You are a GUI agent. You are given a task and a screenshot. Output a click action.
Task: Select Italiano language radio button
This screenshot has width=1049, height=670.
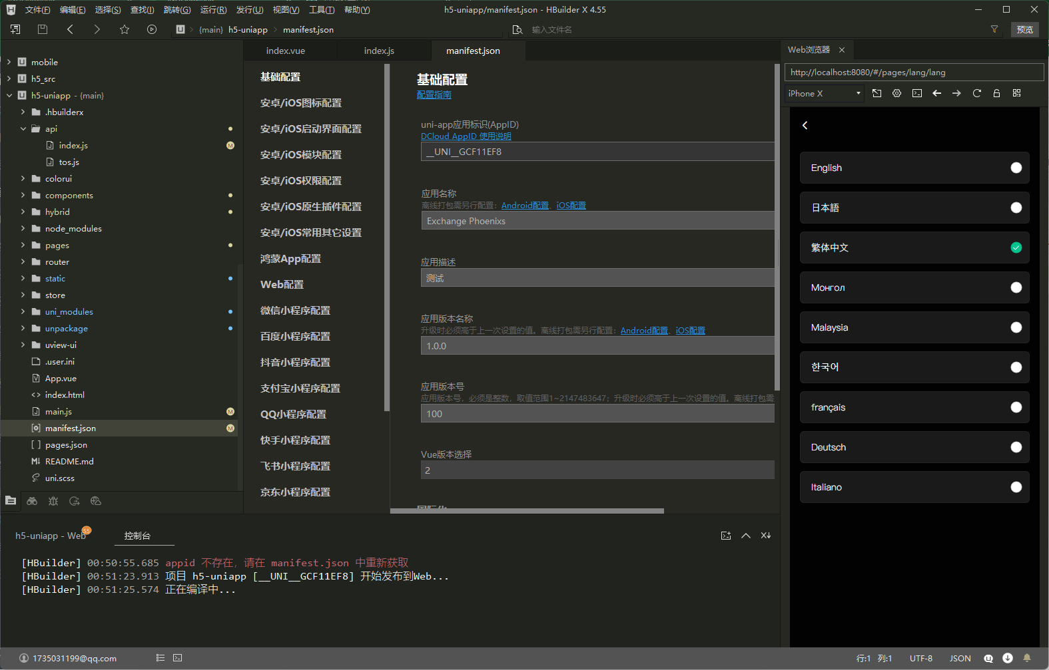(x=1016, y=487)
